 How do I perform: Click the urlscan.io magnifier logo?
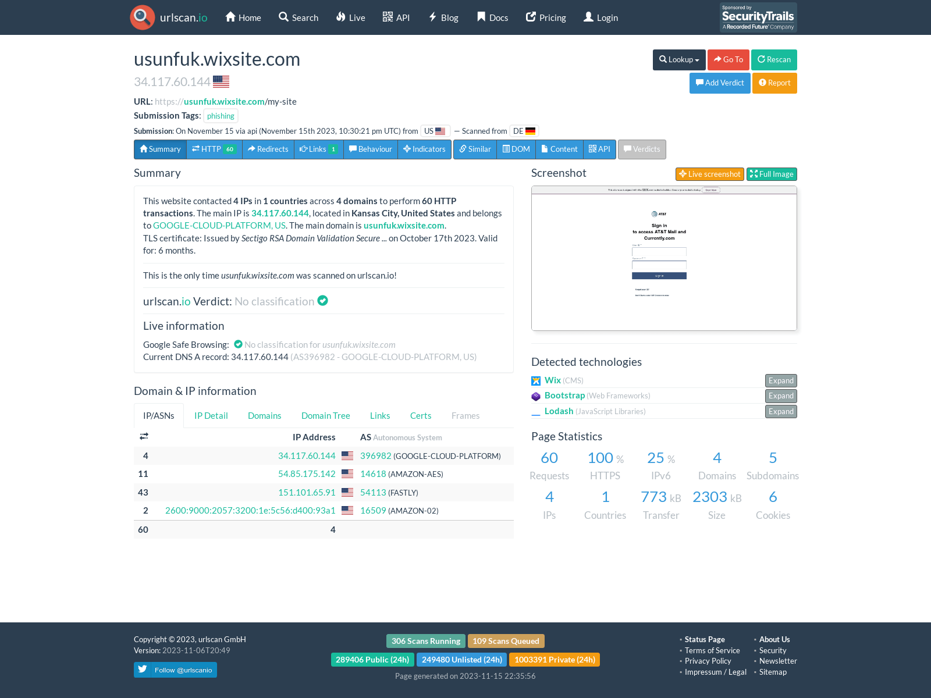[143, 17]
